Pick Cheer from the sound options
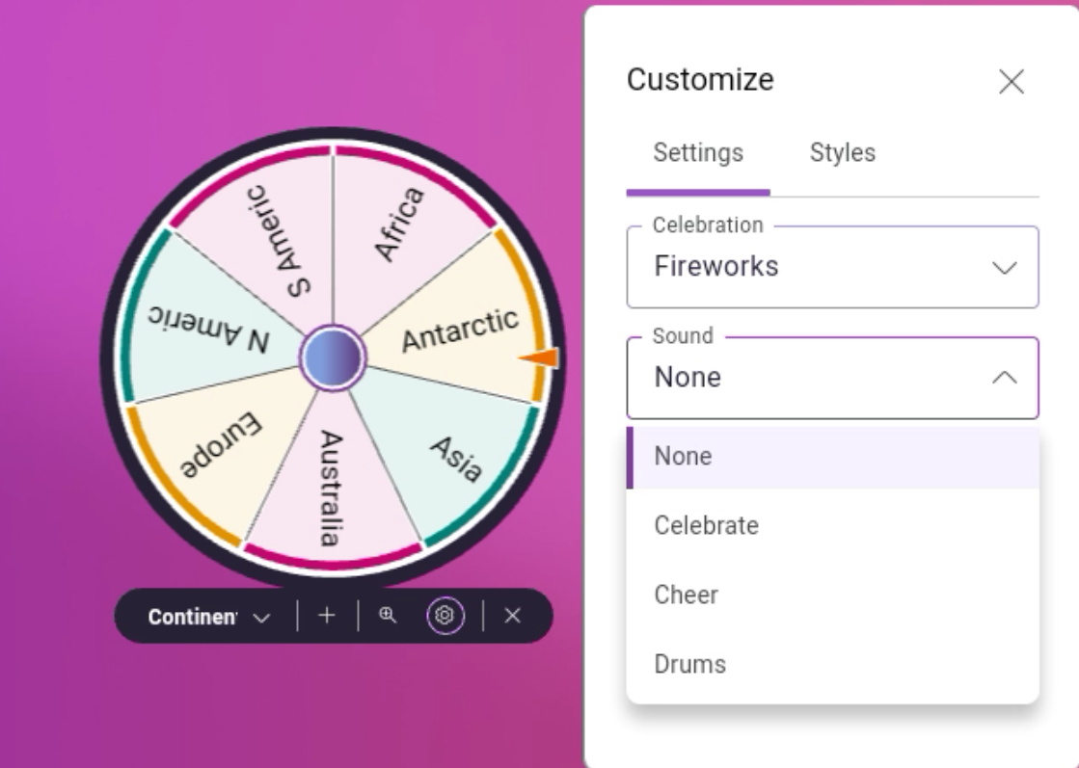Image resolution: width=1079 pixels, height=768 pixels. tap(686, 595)
